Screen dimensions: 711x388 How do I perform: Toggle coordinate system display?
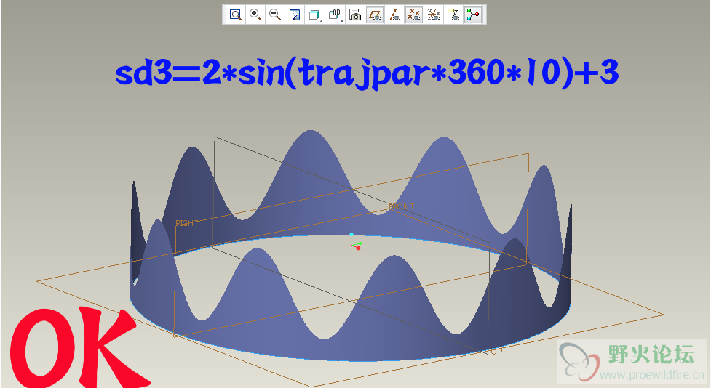(434, 15)
